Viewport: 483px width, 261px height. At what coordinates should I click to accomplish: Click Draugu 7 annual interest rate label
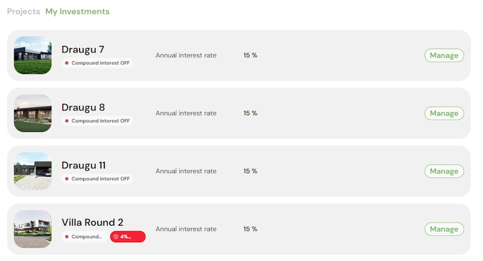186,55
